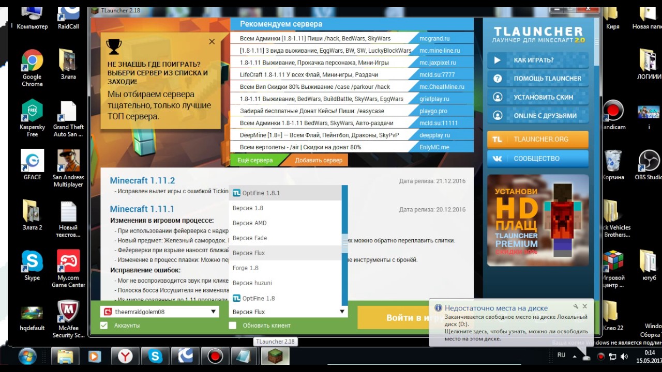Open the account dropdown theemraldgolem08
This screenshot has height=372, width=662.
click(160, 312)
